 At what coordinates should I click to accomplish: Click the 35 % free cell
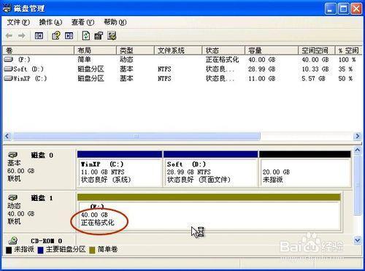click(x=345, y=69)
